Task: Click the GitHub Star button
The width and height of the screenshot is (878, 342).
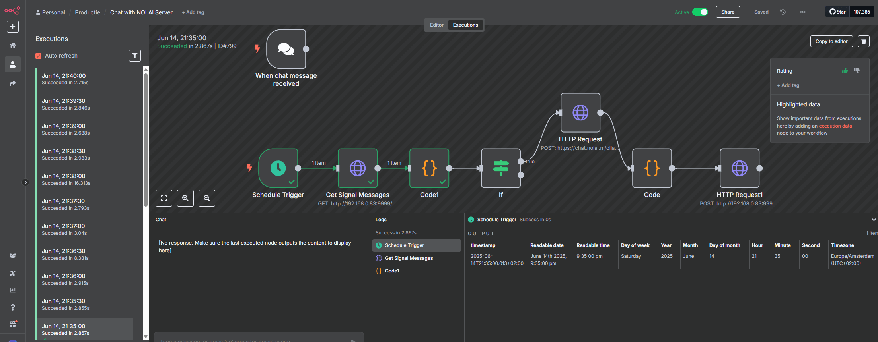Action: coord(838,12)
